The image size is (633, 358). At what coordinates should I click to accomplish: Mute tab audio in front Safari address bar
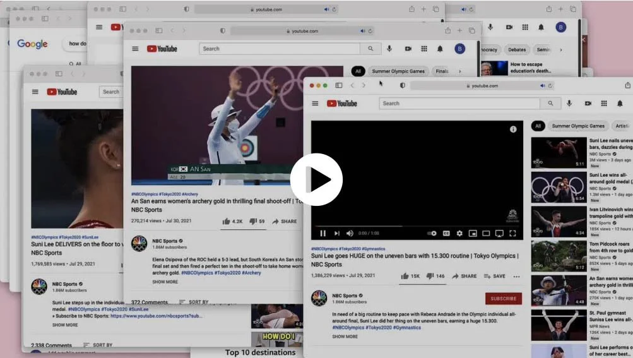point(542,86)
